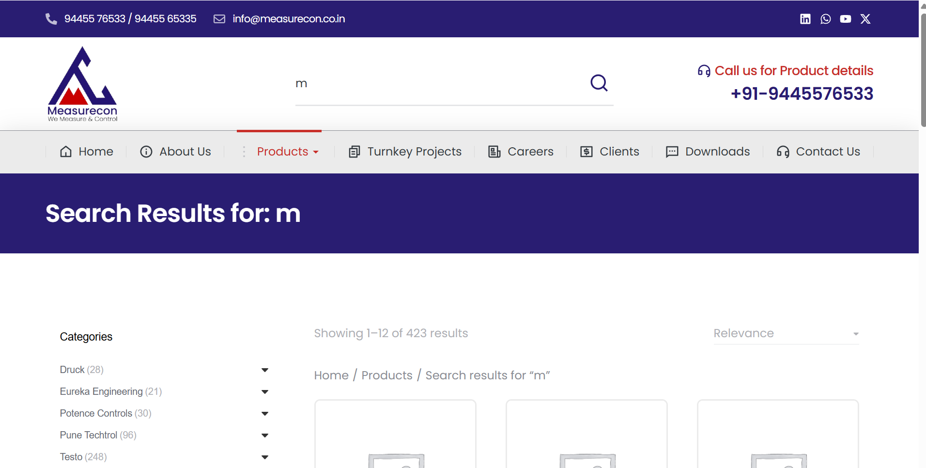Click the Contact Us headset icon
The height and width of the screenshot is (468, 926).
pos(783,152)
